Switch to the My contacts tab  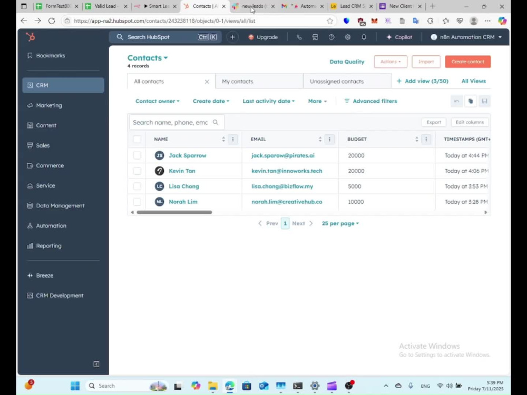click(259, 82)
